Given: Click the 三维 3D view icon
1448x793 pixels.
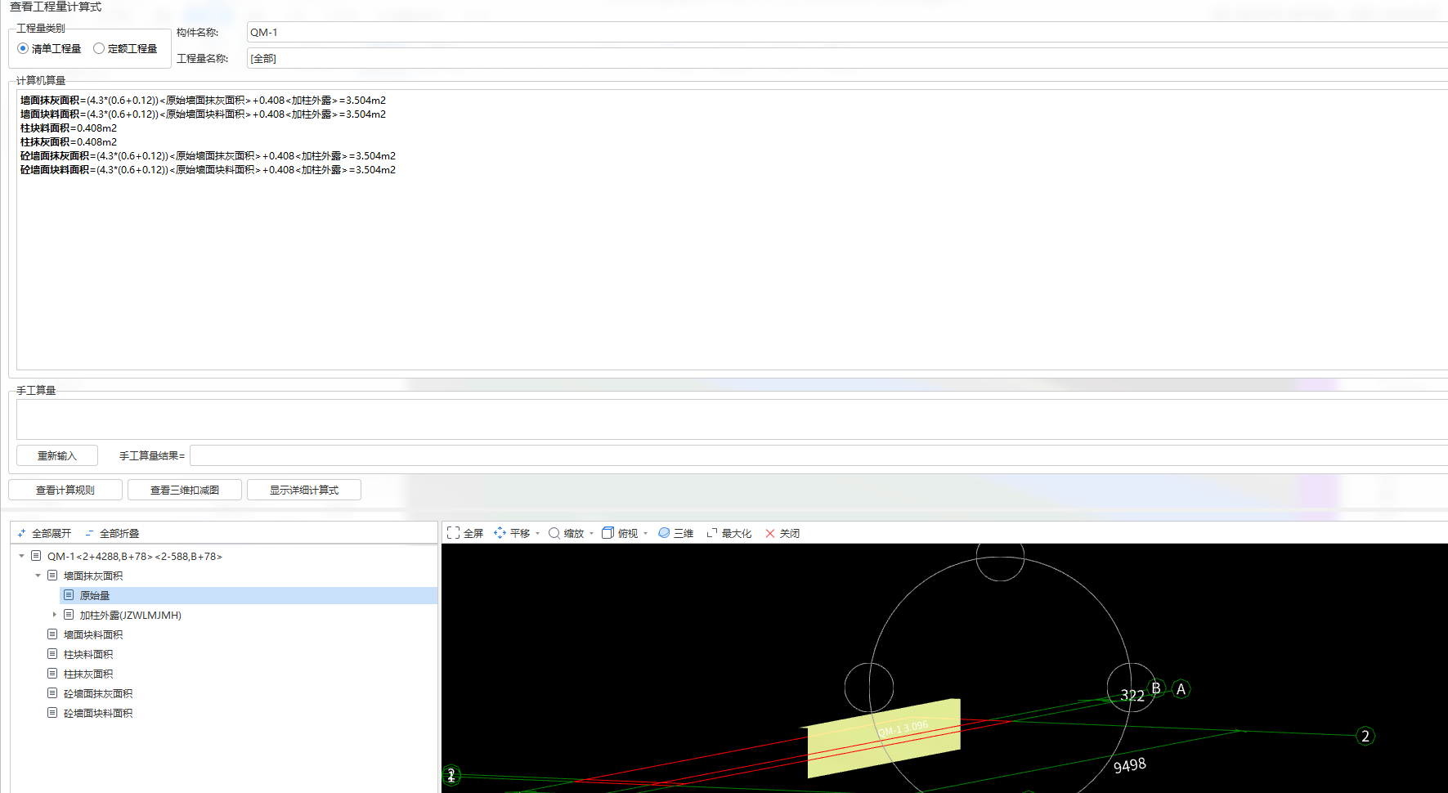Looking at the screenshot, I should point(664,533).
